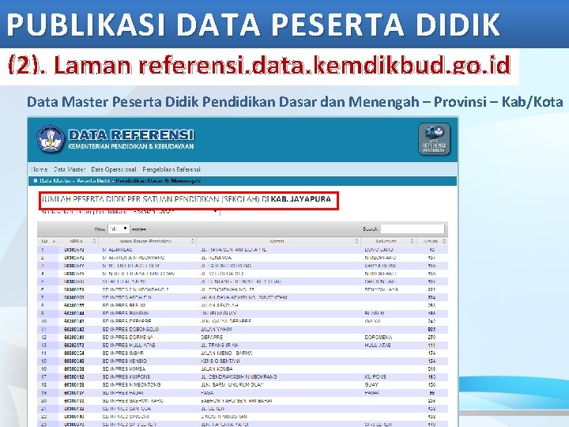The image size is (569, 427).
Task: Click the KUIPONS kelurahan cell
Action: point(375,377)
